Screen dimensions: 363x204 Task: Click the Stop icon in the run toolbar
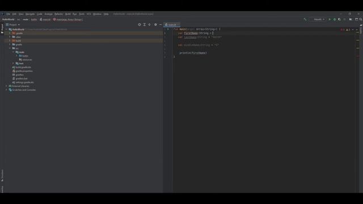click(x=344, y=19)
